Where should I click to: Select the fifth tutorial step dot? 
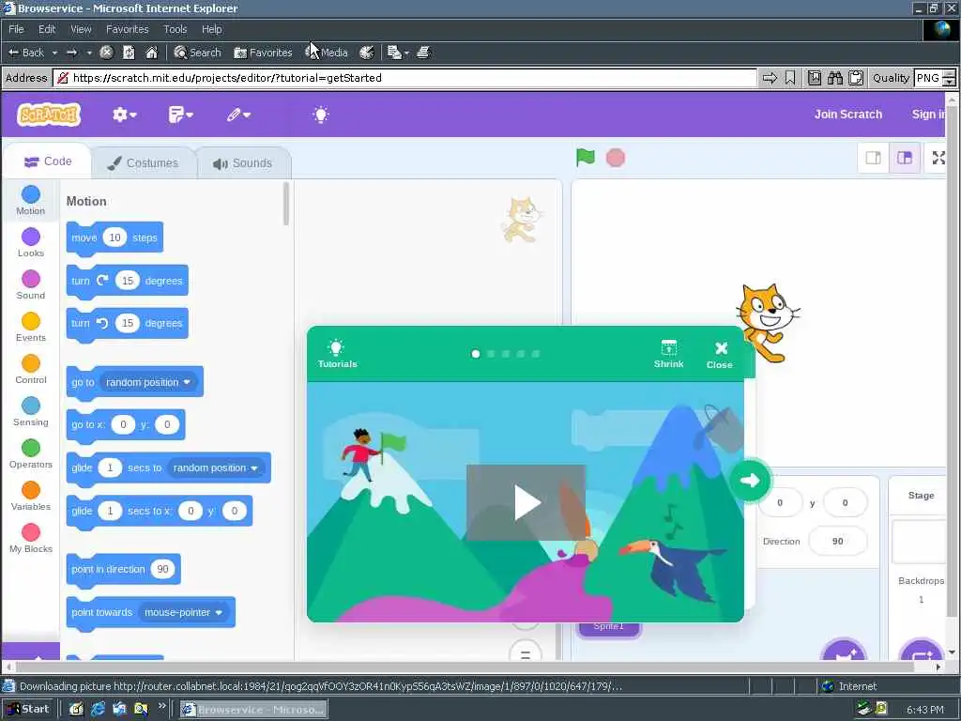point(536,354)
